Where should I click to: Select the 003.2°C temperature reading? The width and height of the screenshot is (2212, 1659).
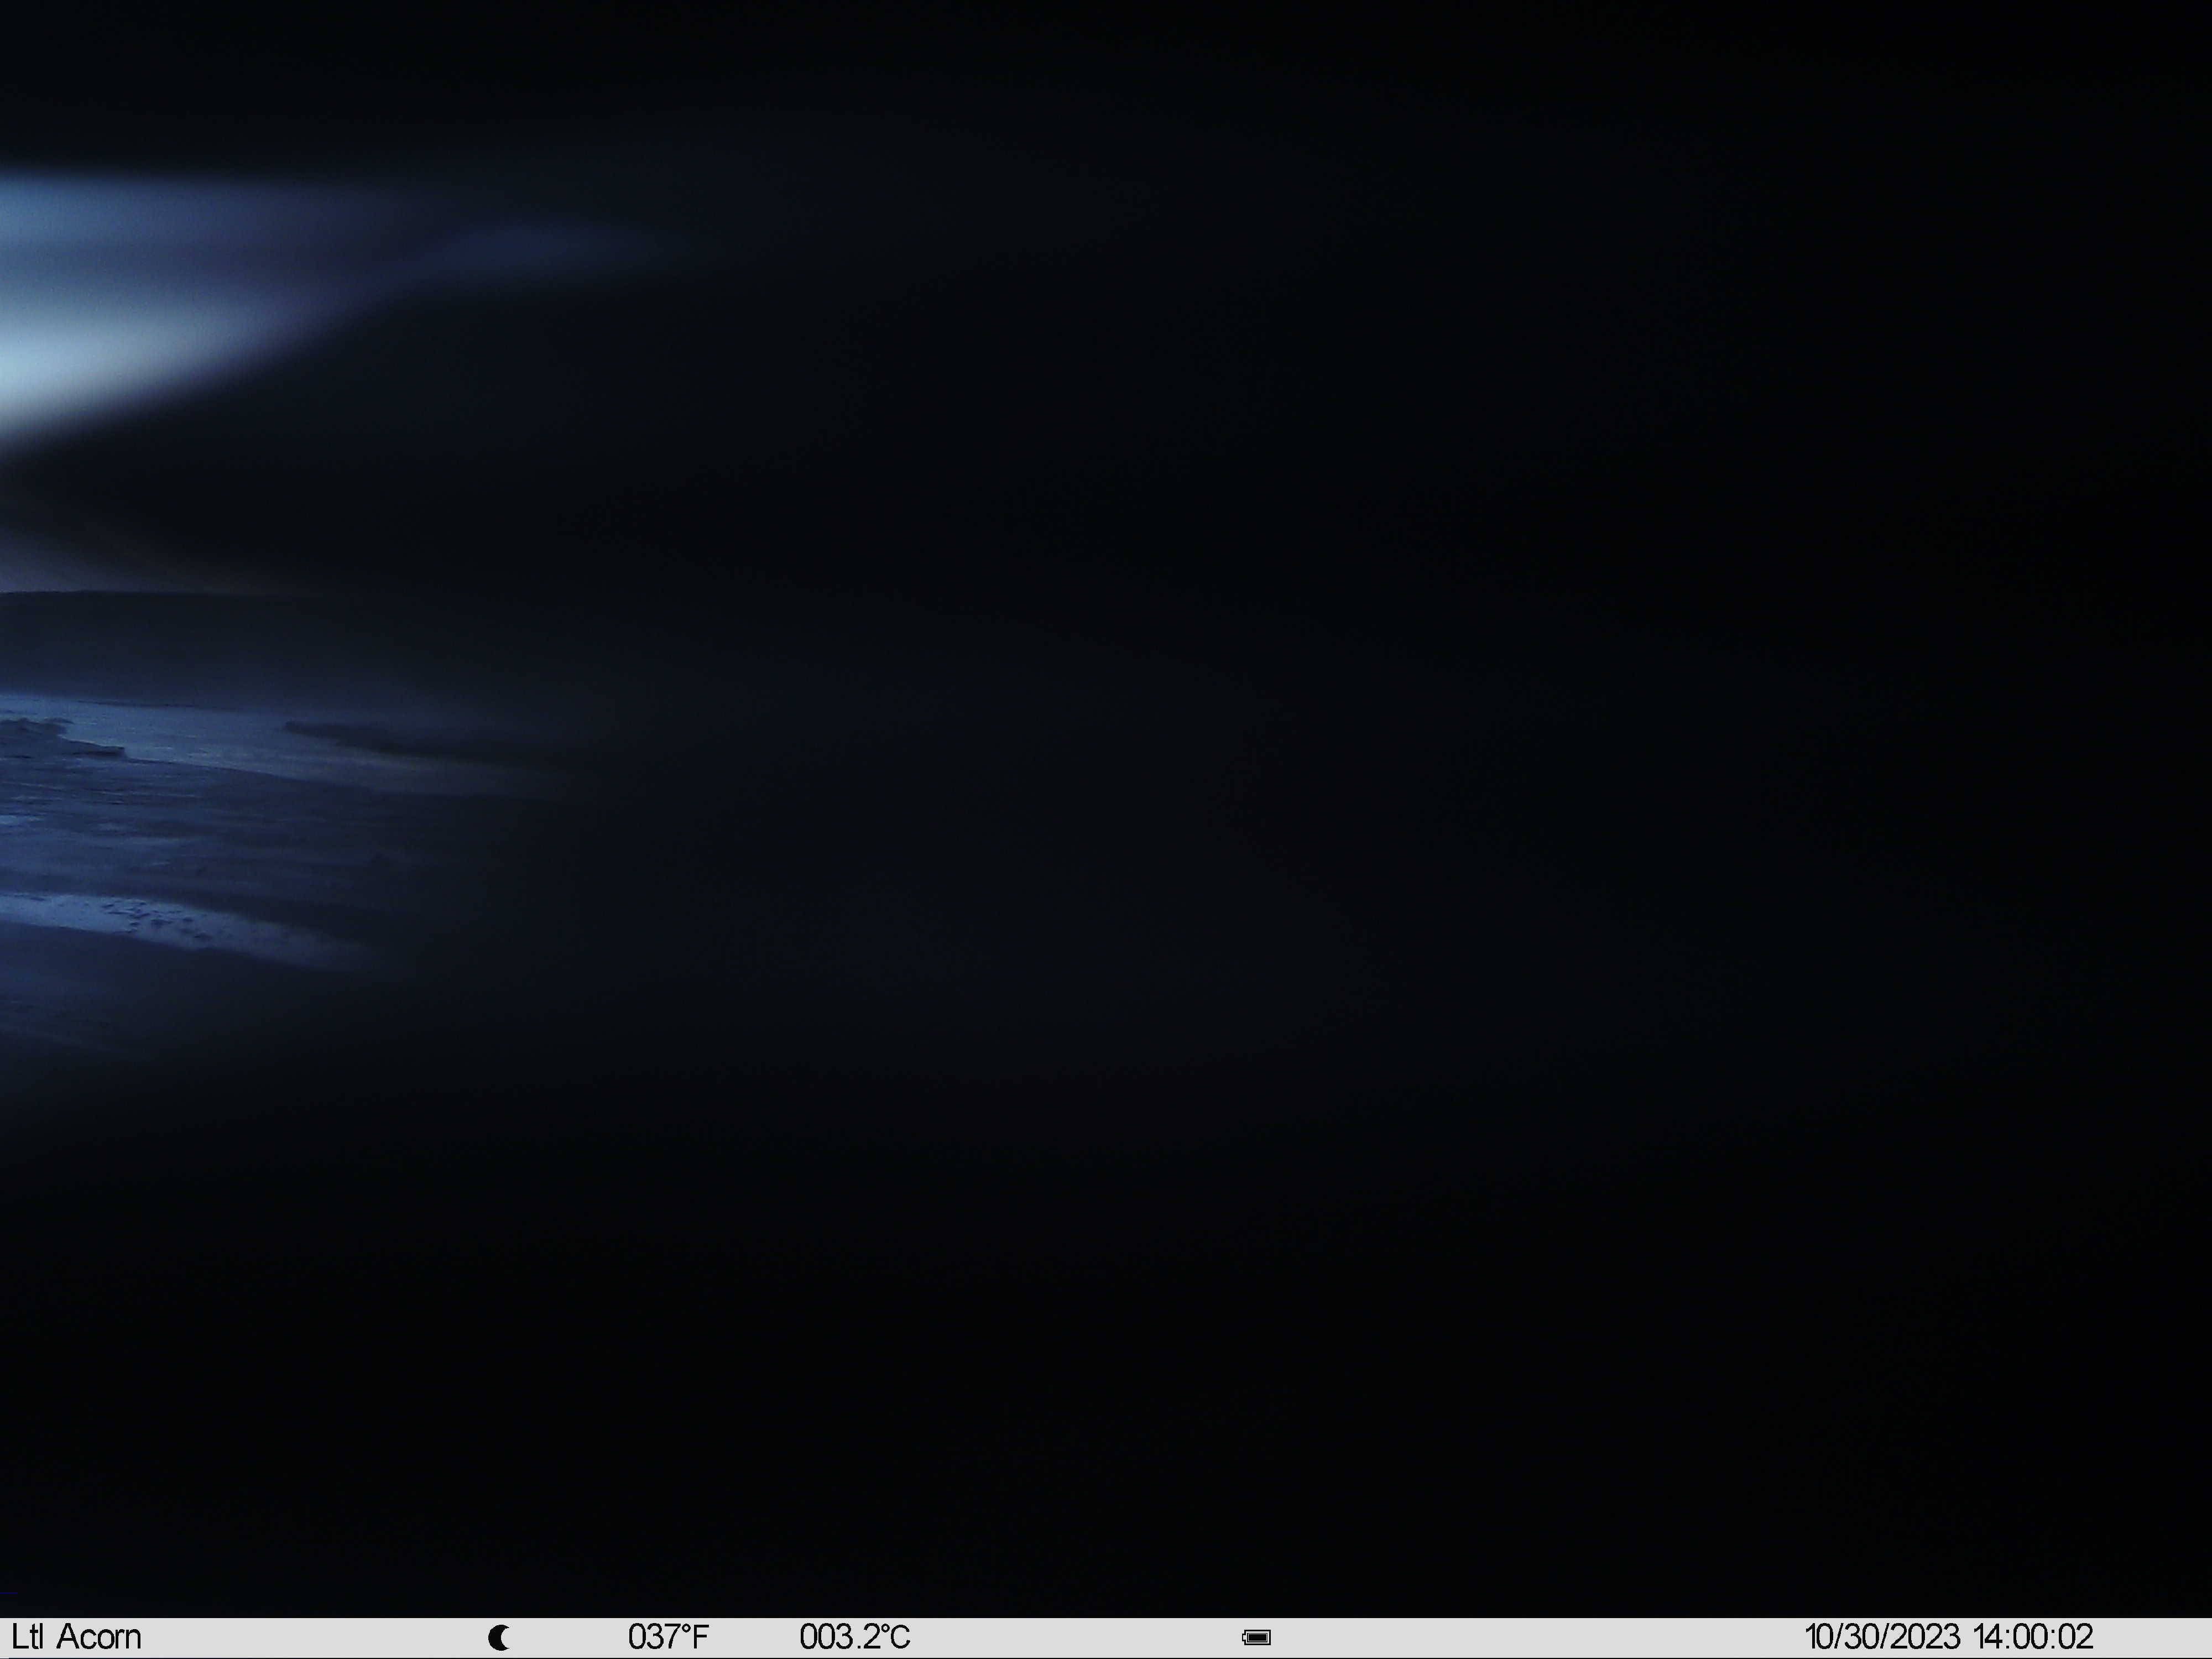point(855,1637)
